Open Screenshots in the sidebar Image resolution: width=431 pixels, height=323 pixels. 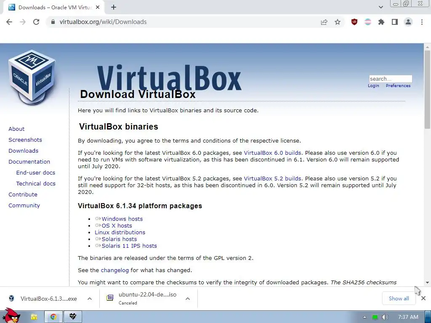click(25, 140)
